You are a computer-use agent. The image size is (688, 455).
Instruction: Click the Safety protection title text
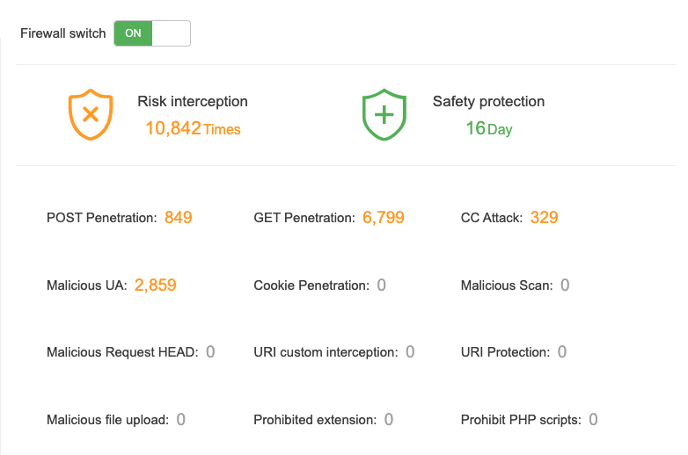click(x=488, y=102)
